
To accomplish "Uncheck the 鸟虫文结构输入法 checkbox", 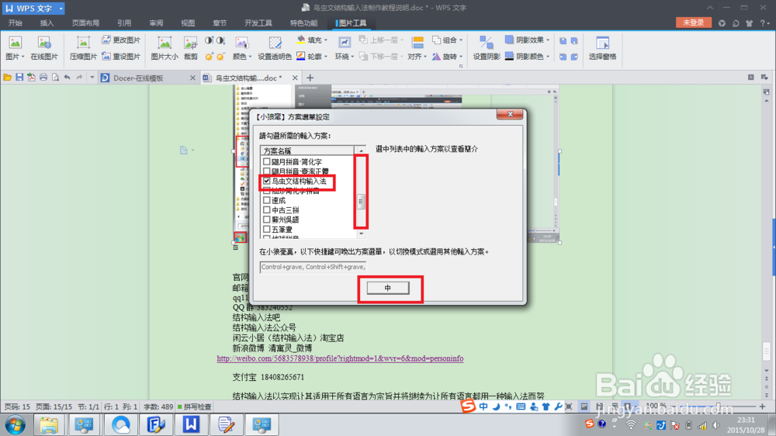I will tap(267, 181).
